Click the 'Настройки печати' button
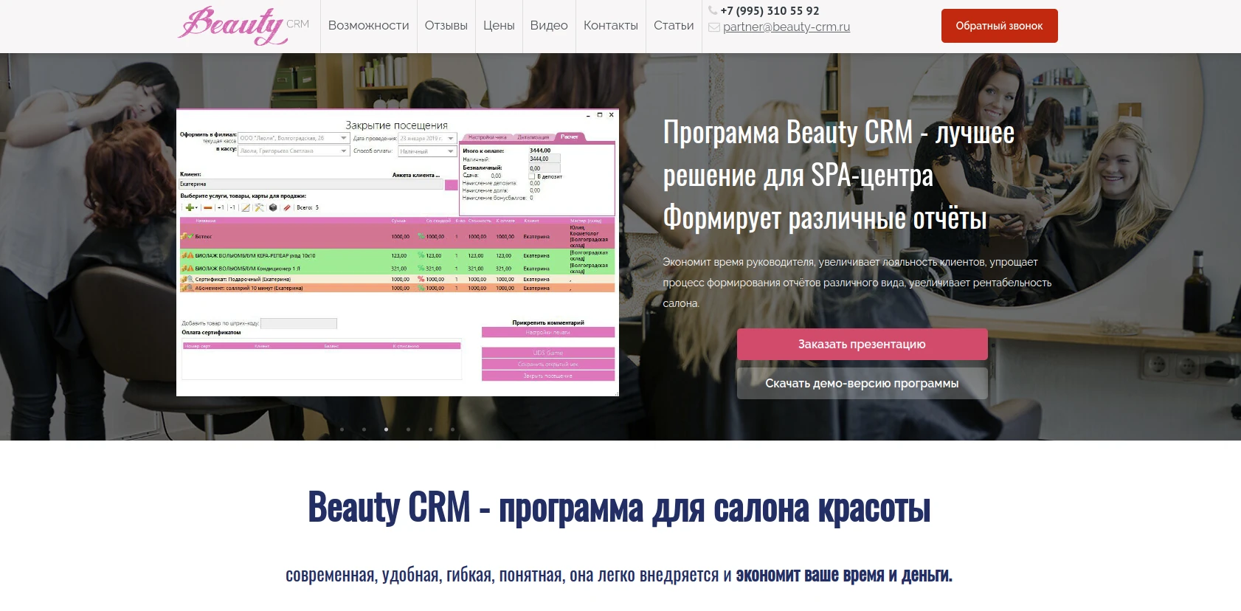Viewport: 1241px width, 611px height. pyautogui.click(x=548, y=332)
